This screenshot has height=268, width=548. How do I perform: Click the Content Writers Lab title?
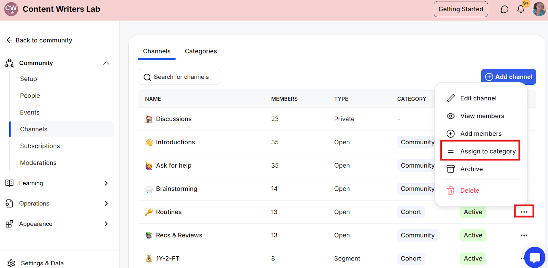tap(62, 9)
